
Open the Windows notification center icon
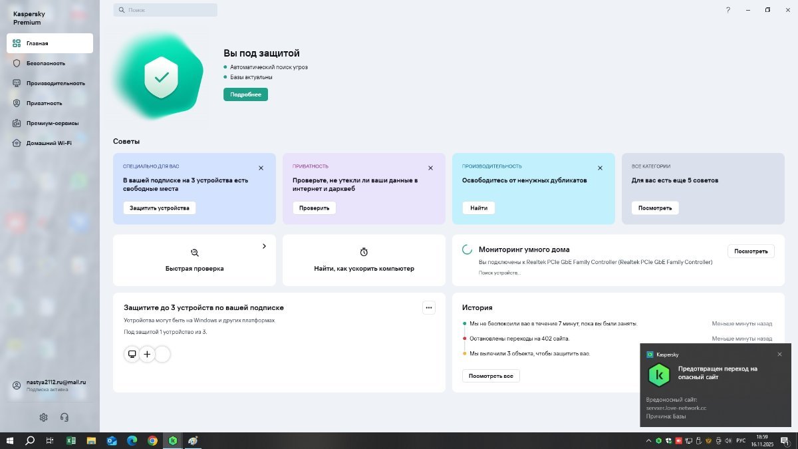coord(785,441)
